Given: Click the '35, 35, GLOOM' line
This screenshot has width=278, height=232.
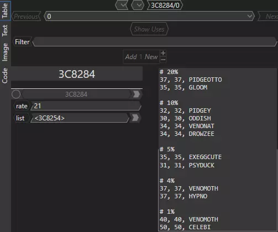Looking at the screenshot, I should 183,87.
